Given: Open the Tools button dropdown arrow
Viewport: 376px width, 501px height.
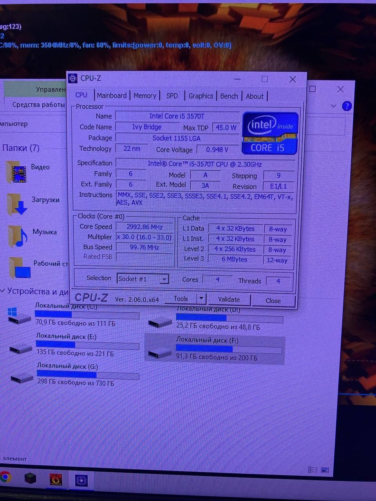Looking at the screenshot, I should 201,299.
